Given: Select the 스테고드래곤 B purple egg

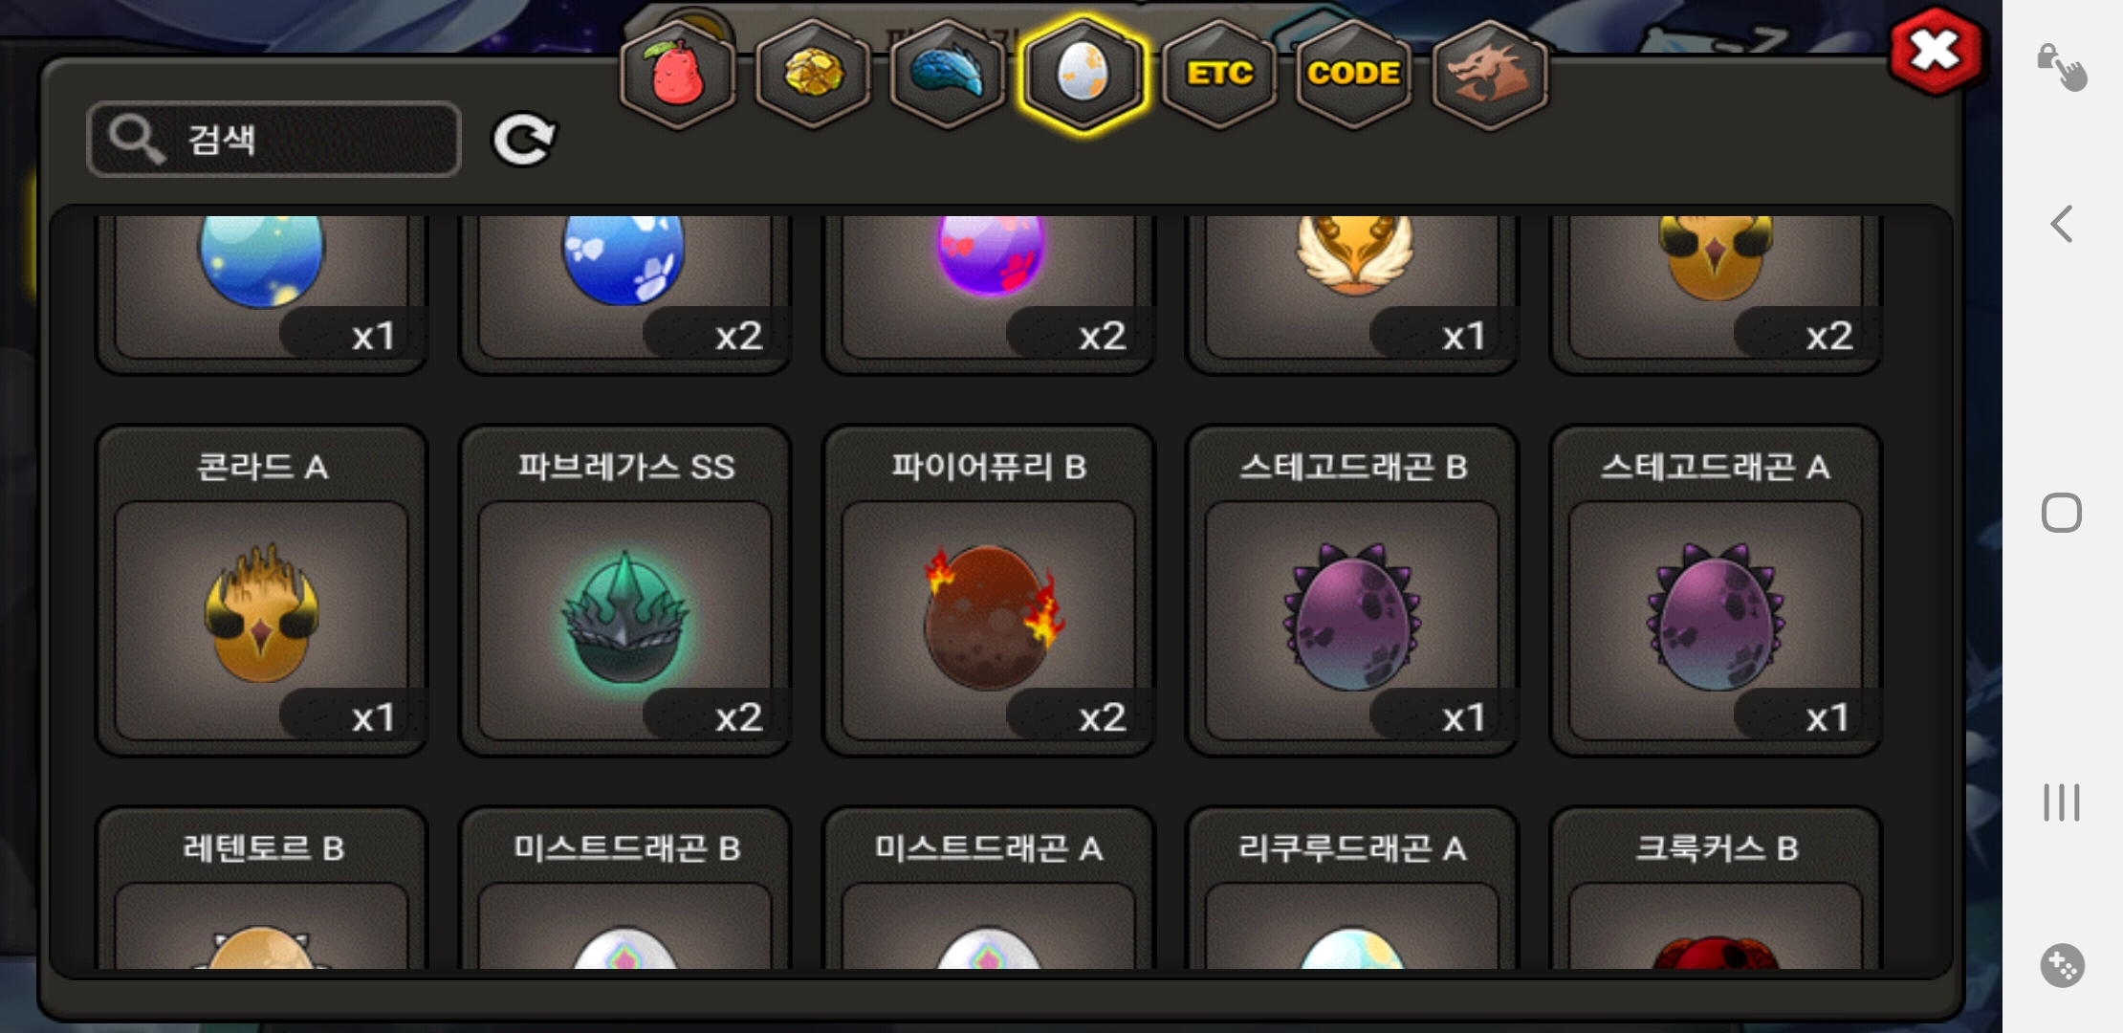Looking at the screenshot, I should [x=1352, y=591].
